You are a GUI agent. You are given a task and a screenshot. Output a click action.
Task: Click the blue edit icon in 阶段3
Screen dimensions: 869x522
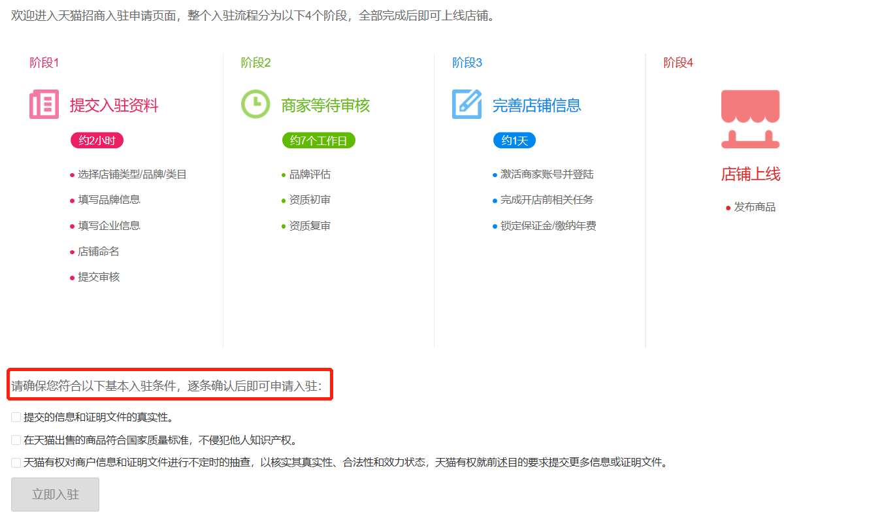click(466, 103)
